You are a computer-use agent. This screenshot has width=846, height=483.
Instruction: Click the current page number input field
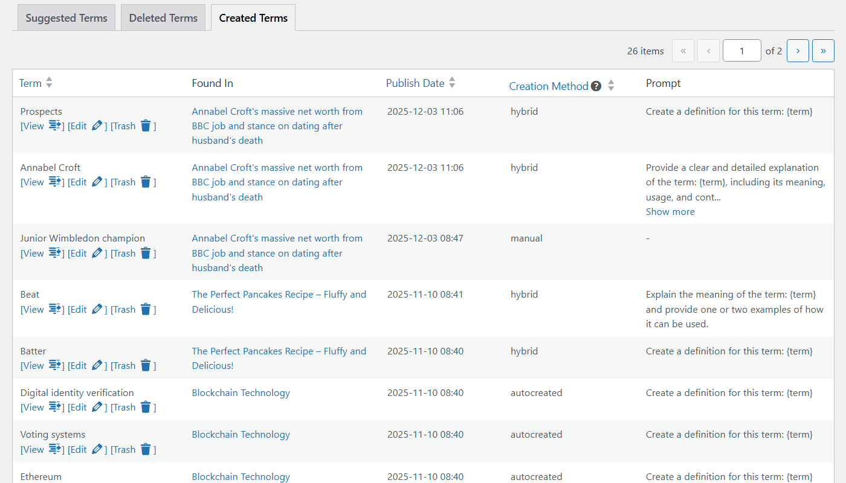click(x=741, y=51)
